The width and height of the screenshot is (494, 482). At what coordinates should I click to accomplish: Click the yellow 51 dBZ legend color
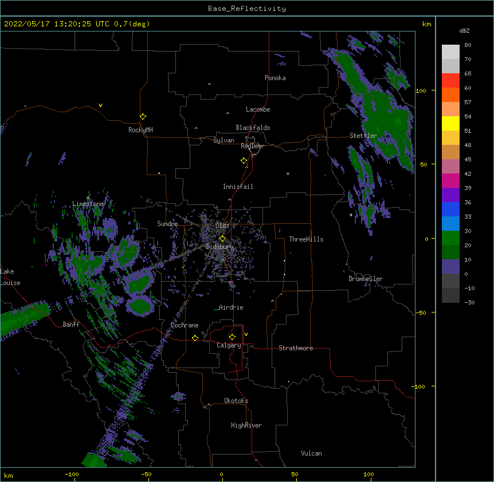[x=450, y=123]
